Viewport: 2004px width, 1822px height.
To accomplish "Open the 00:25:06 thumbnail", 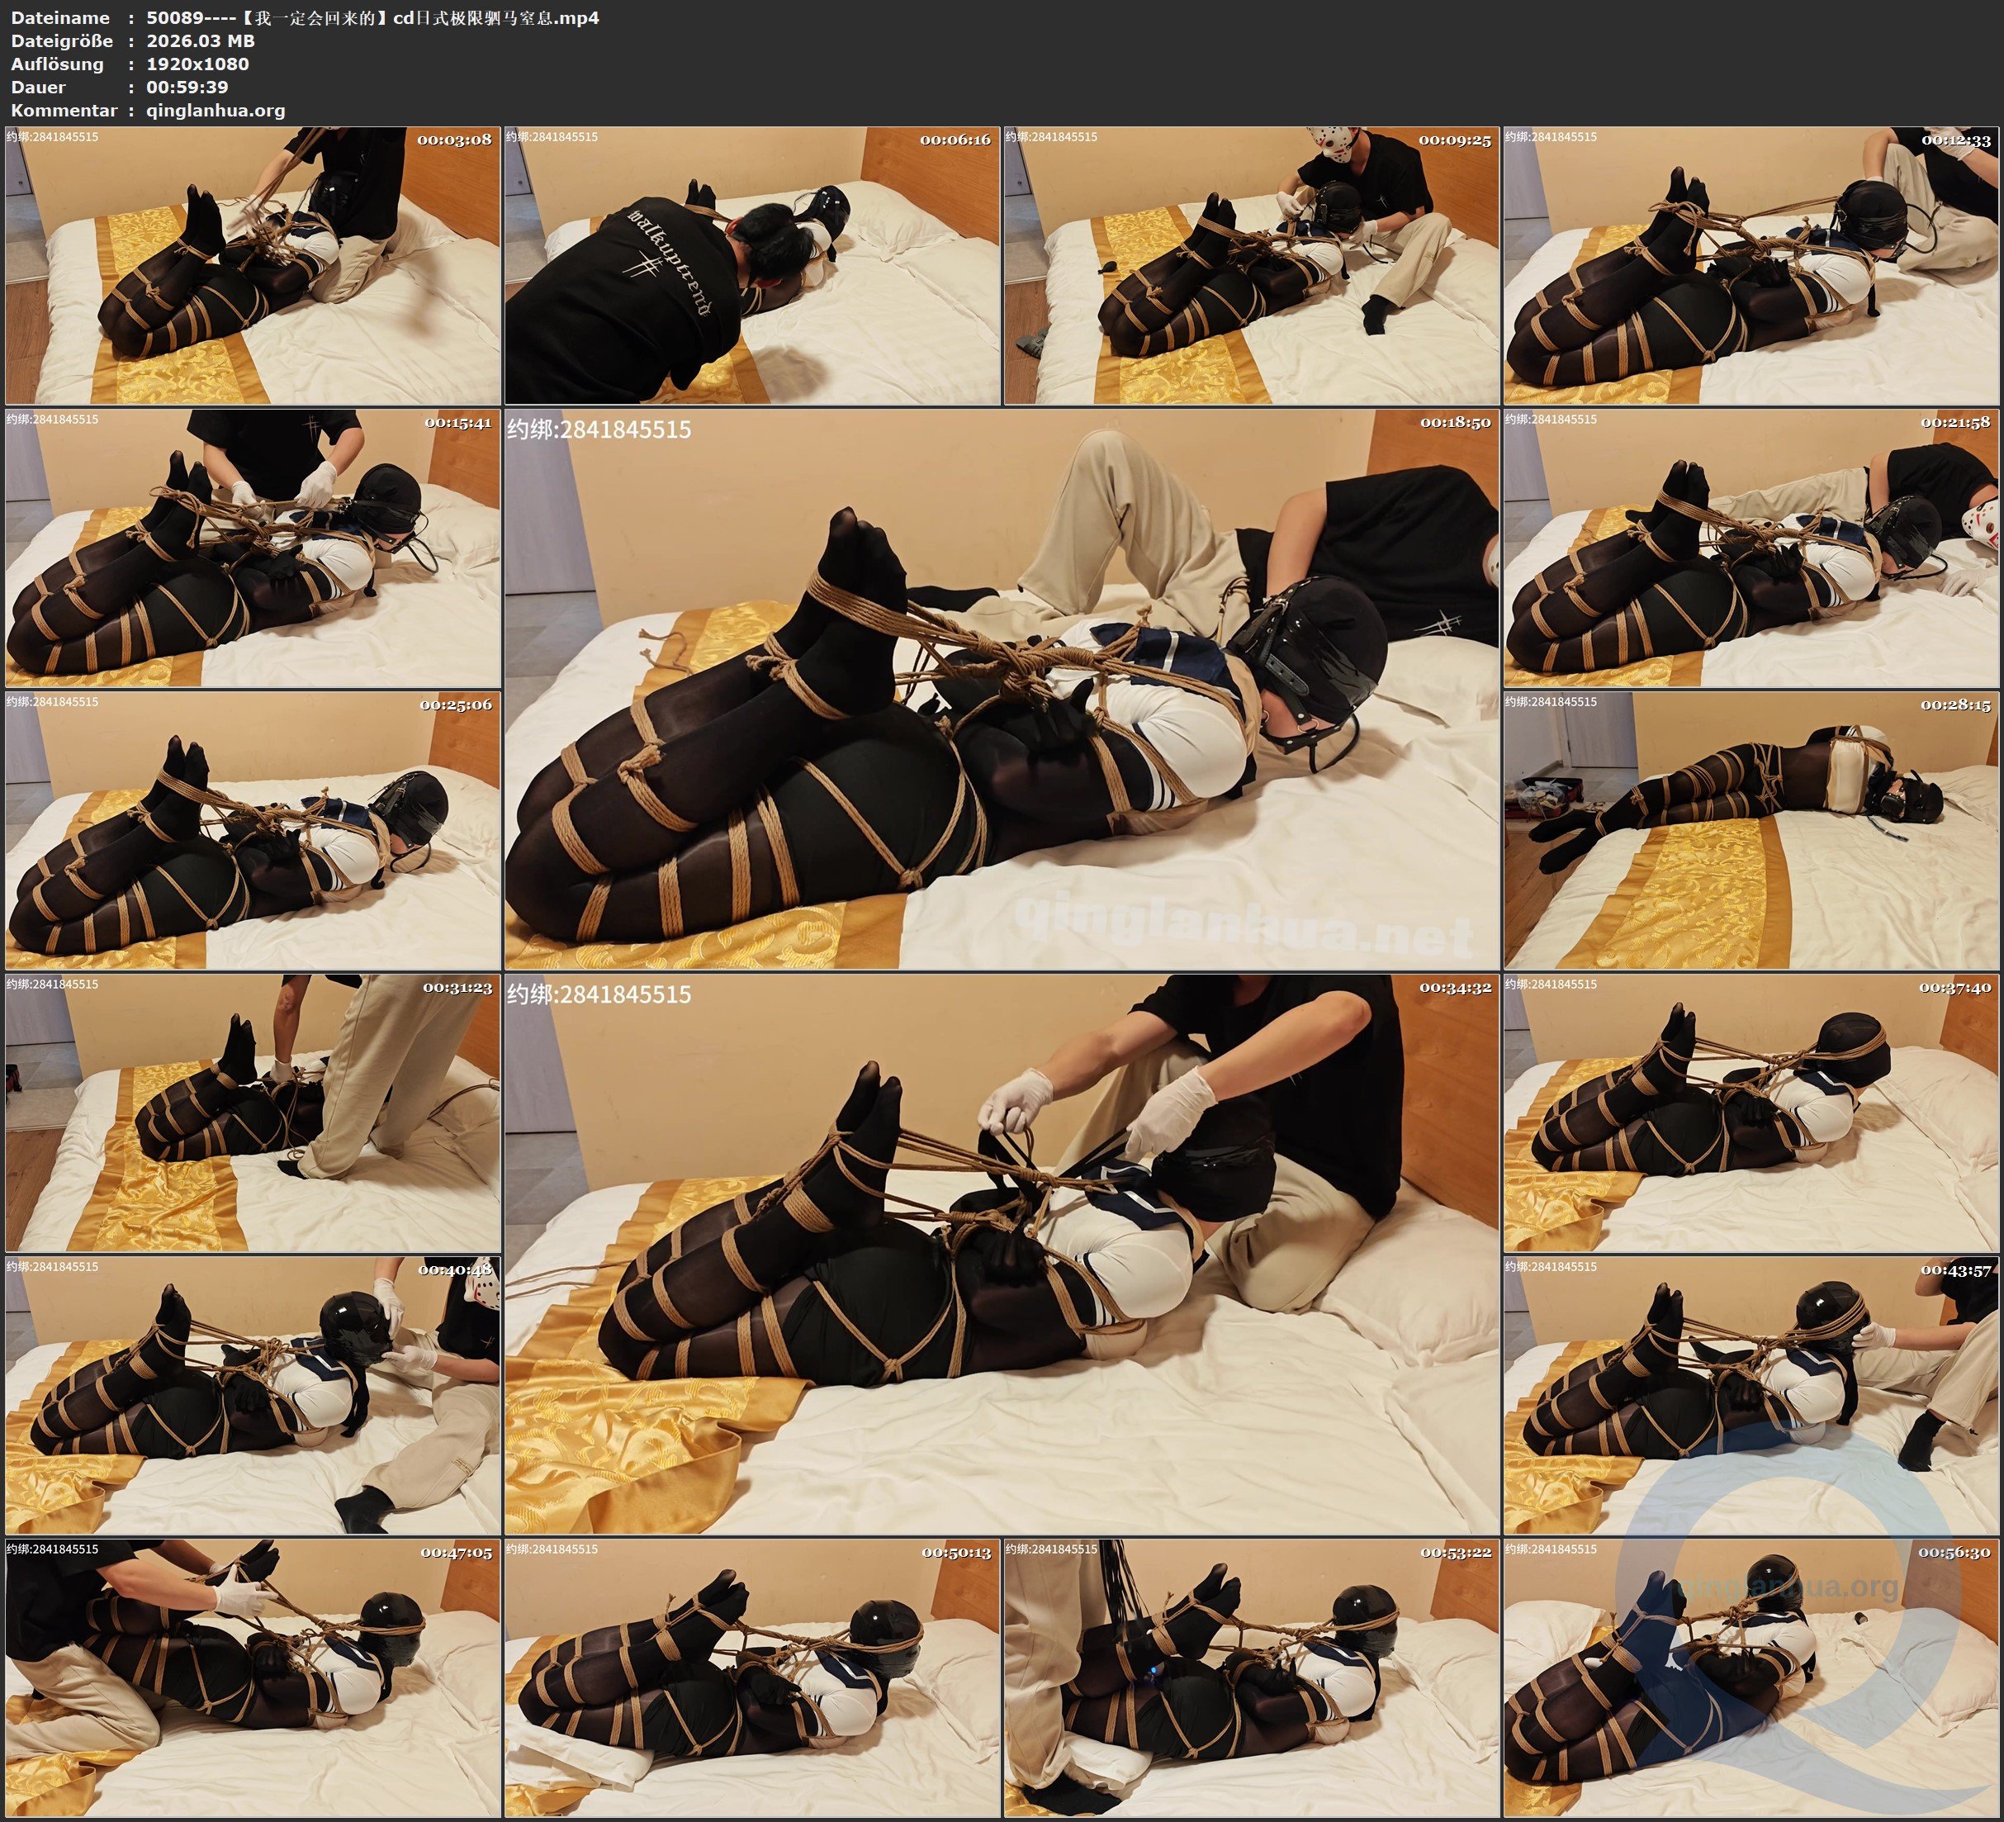I will (x=253, y=830).
